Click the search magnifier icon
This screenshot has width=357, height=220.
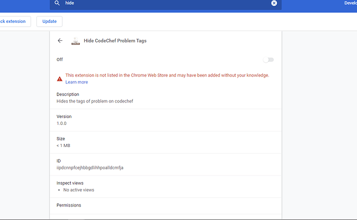[57, 3]
